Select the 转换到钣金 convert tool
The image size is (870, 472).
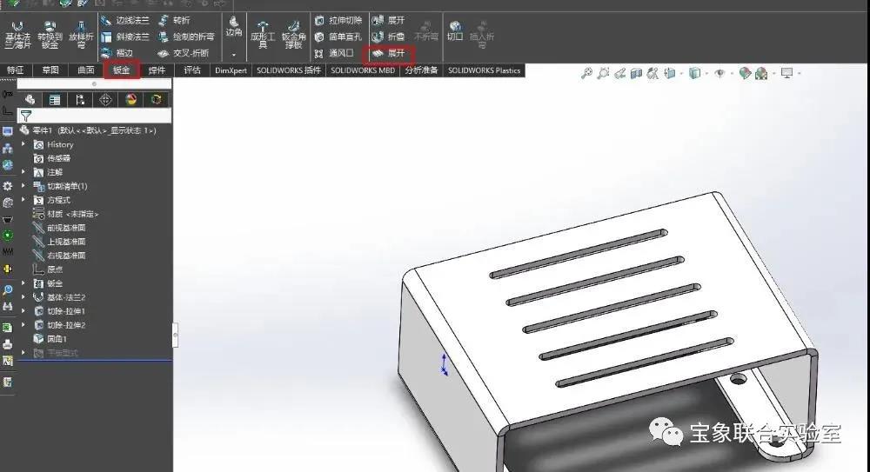[x=50, y=35]
